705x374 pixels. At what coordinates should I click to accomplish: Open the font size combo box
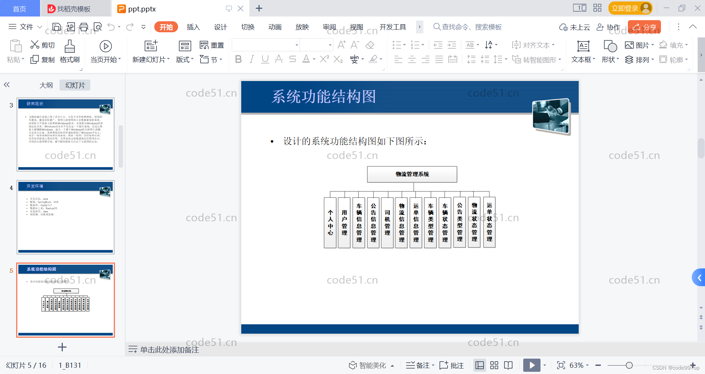coord(317,45)
